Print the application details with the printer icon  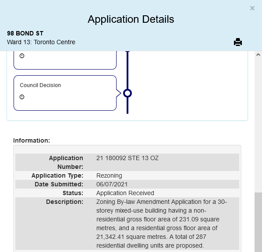[238, 42]
